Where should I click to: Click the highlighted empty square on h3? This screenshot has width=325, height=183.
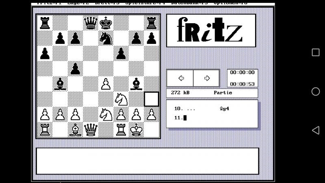[x=152, y=99]
